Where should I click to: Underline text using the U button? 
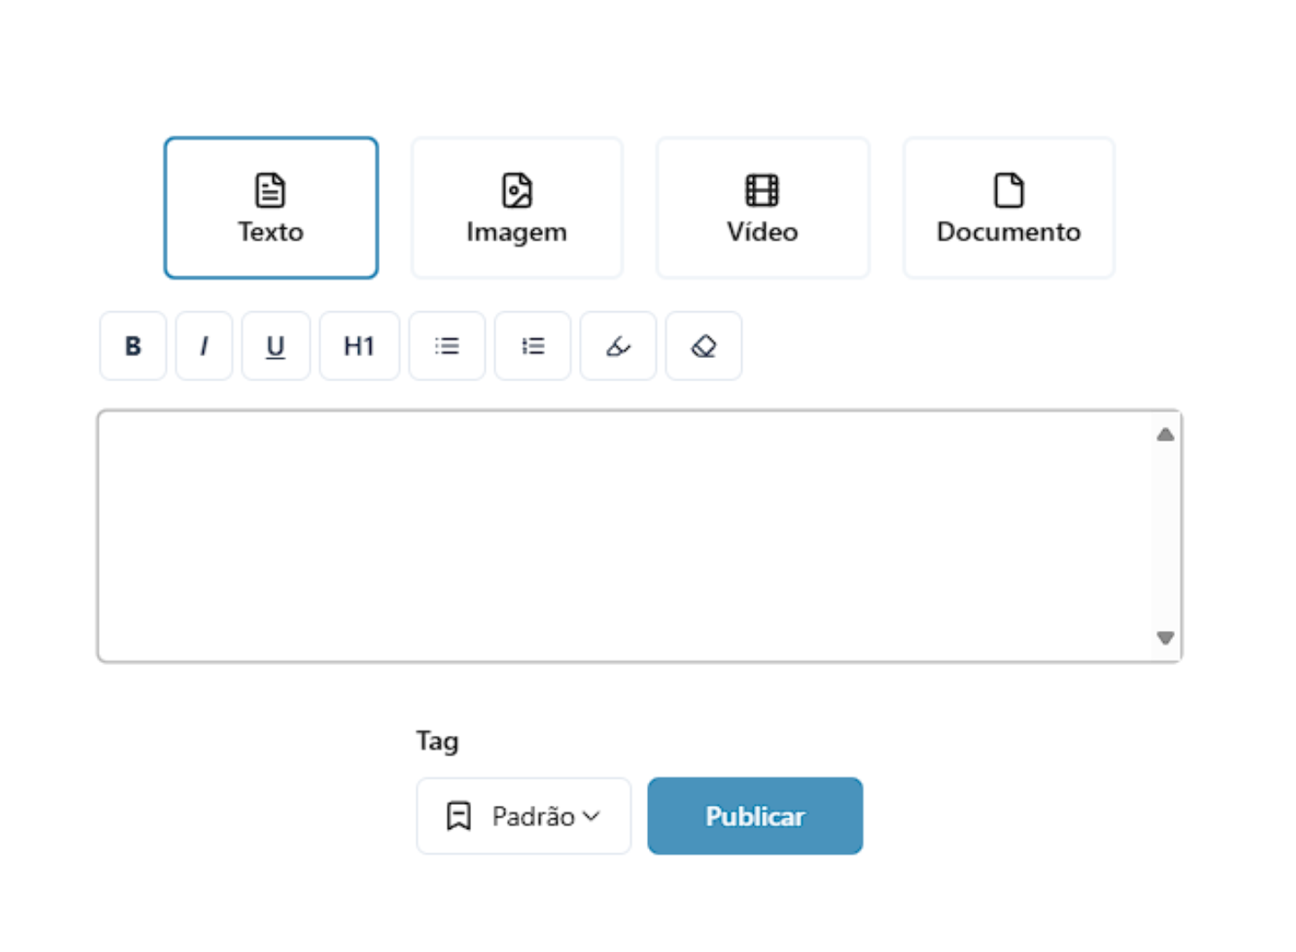[276, 346]
